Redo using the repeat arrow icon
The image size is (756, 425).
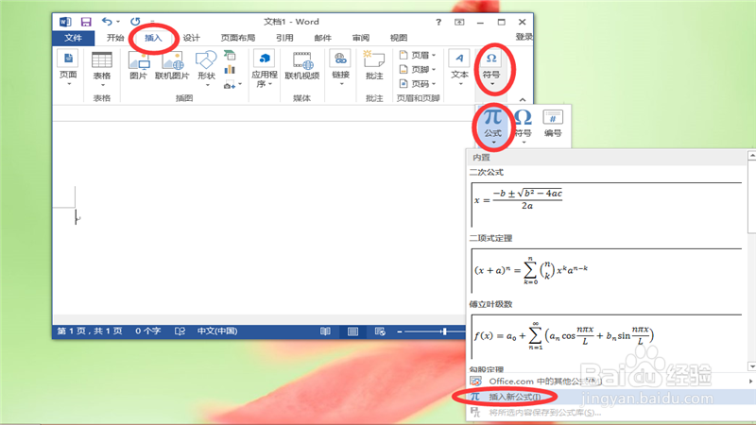[x=135, y=22]
